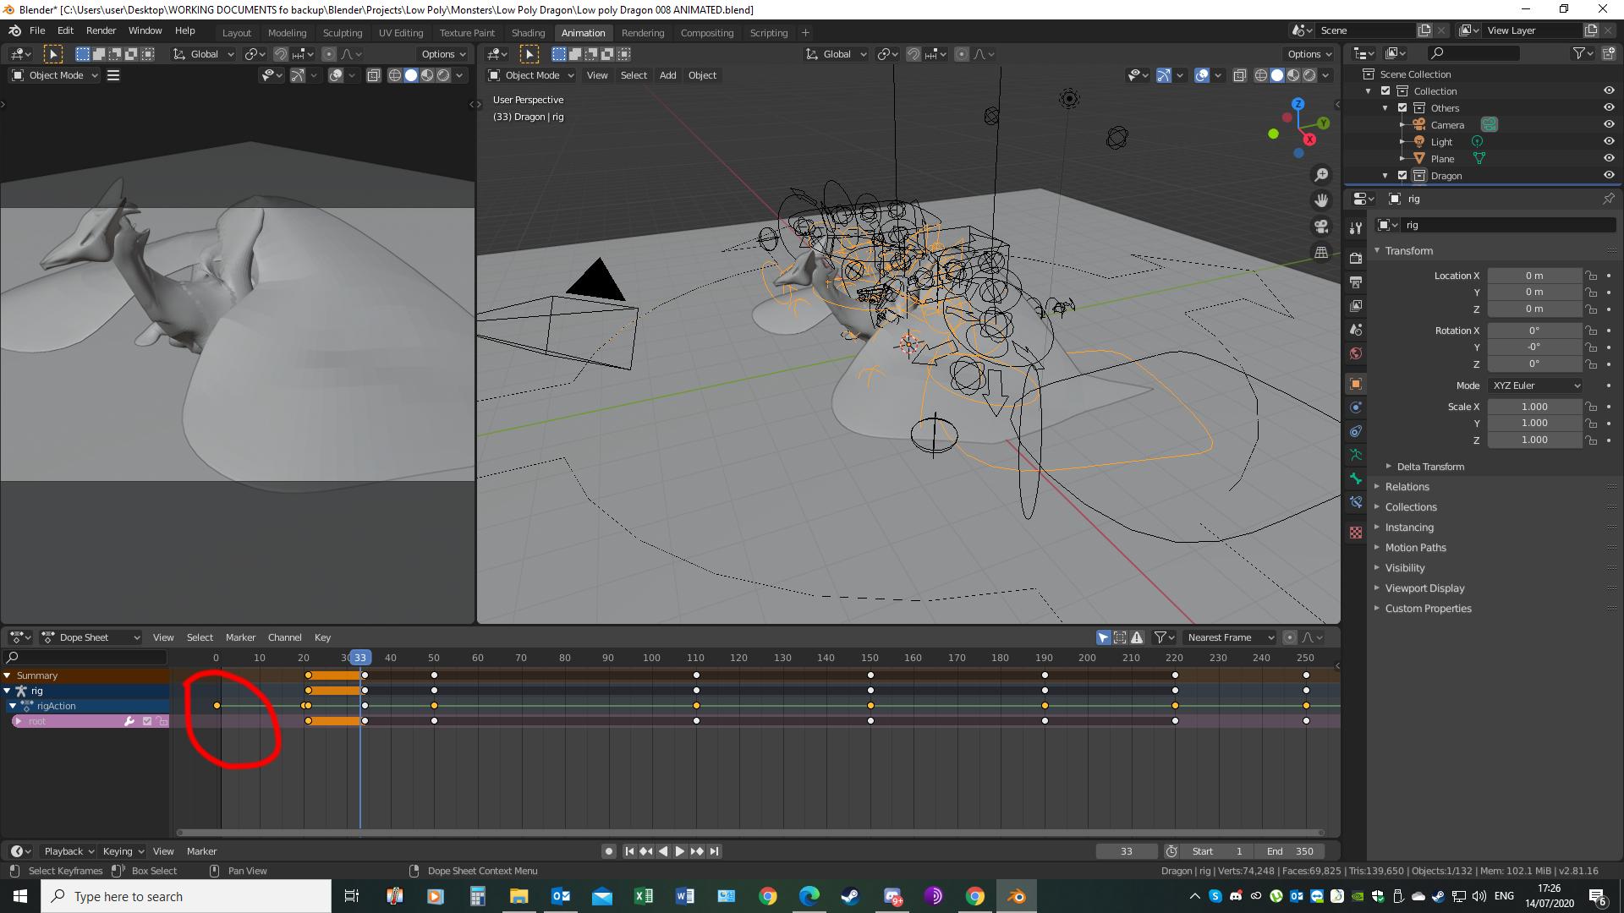Open the Bone properties tab
The height and width of the screenshot is (913, 1624).
[1356, 478]
